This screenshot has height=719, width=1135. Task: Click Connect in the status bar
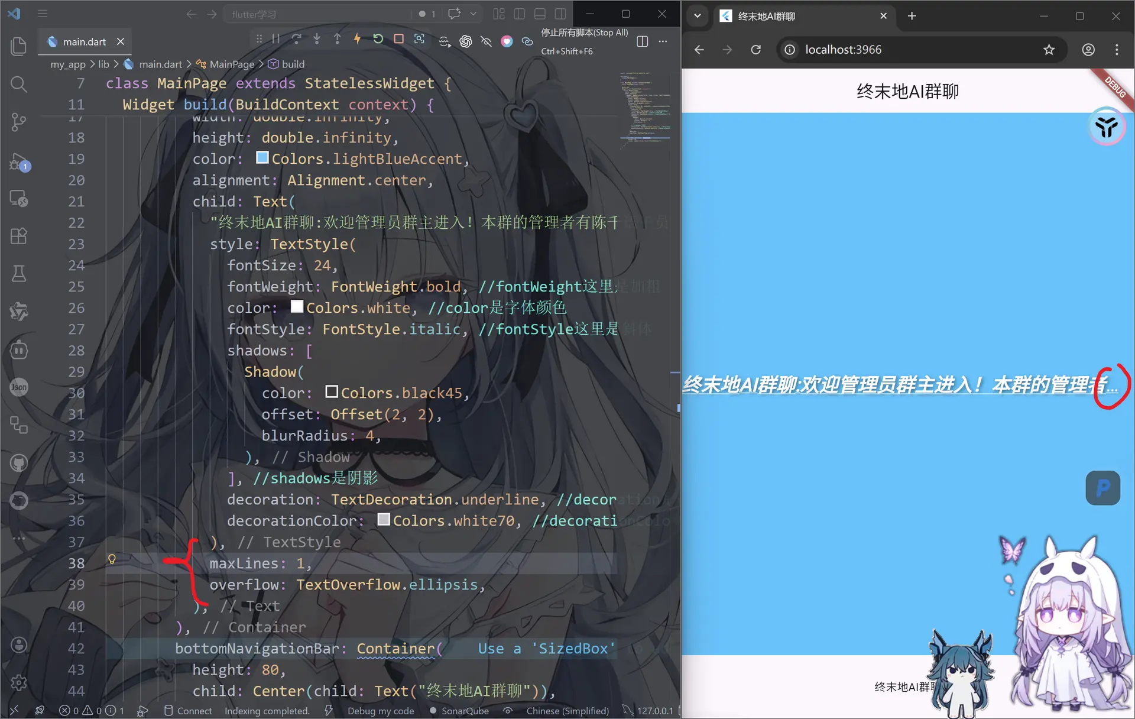188,711
